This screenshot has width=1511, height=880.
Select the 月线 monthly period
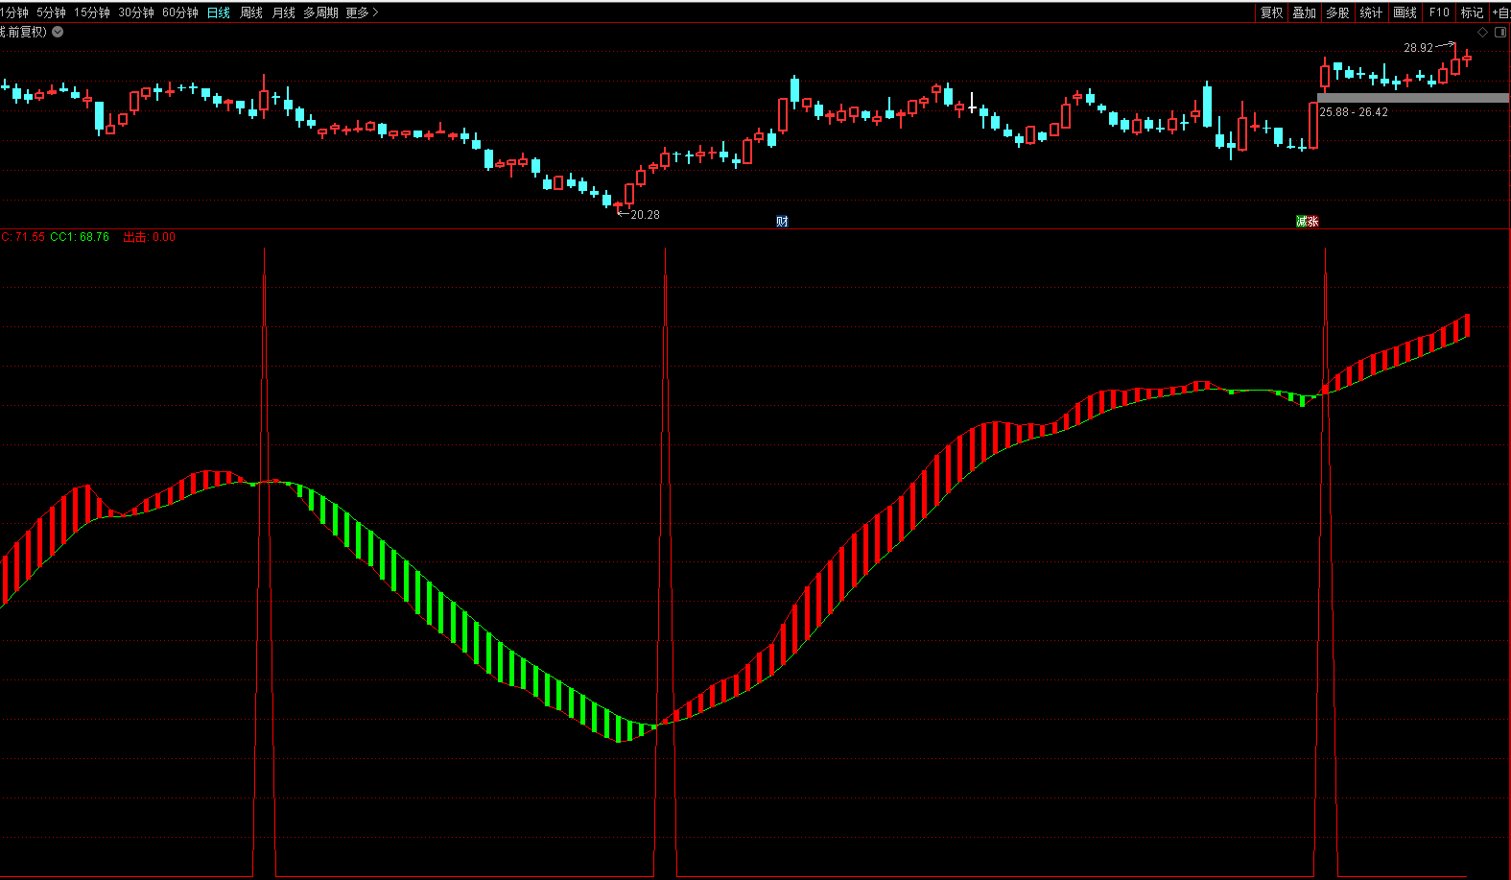(x=284, y=12)
